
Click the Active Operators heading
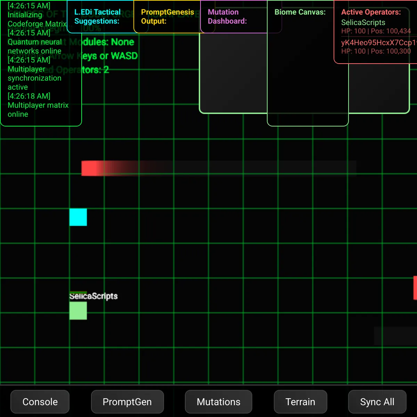coord(371,12)
